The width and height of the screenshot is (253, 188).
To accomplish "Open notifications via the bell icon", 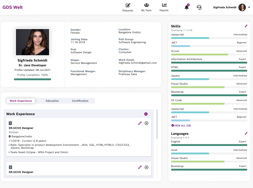I will [x=186, y=7].
